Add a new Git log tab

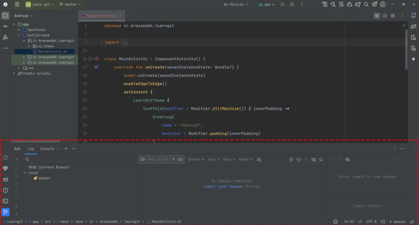66,148
